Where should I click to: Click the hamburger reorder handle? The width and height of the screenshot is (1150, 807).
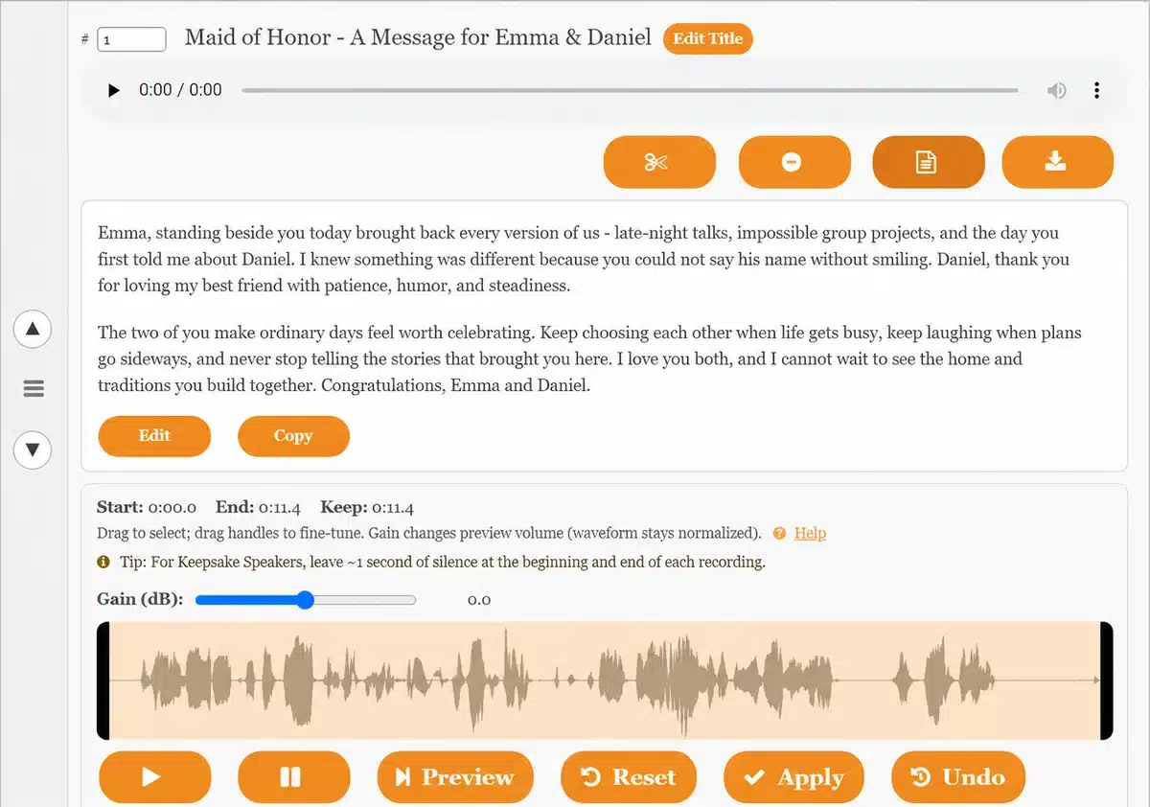coord(34,389)
